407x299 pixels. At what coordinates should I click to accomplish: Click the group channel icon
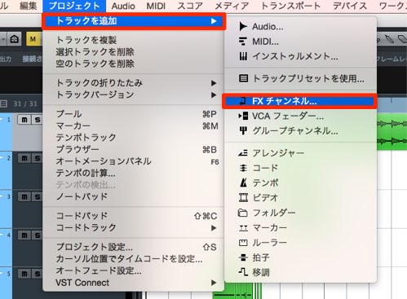pyautogui.click(x=243, y=131)
